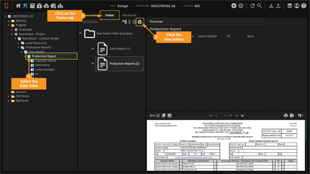Go to previous page in viewer
Image resolution: width=310 pixels, height=174 pixels.
[x=217, y=116]
